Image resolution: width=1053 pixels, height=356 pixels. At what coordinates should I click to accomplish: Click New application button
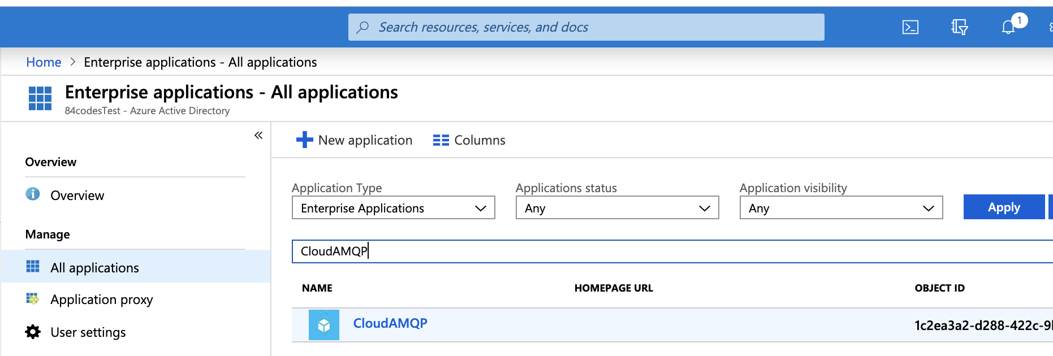(x=354, y=140)
